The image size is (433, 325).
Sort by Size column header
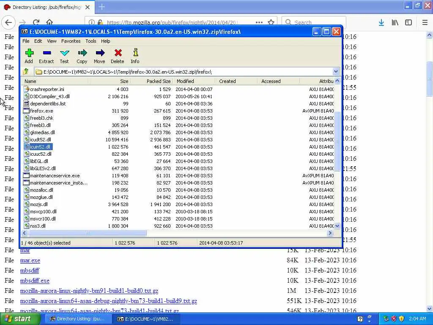[x=110, y=81]
